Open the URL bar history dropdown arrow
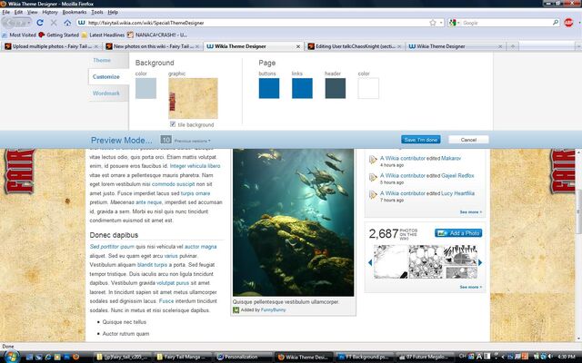 pyautogui.click(x=441, y=23)
